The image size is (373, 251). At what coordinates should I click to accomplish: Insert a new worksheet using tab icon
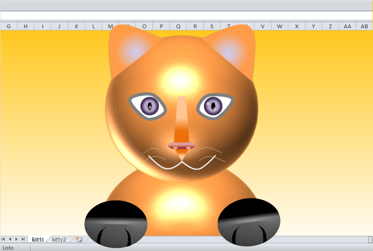[79, 239]
